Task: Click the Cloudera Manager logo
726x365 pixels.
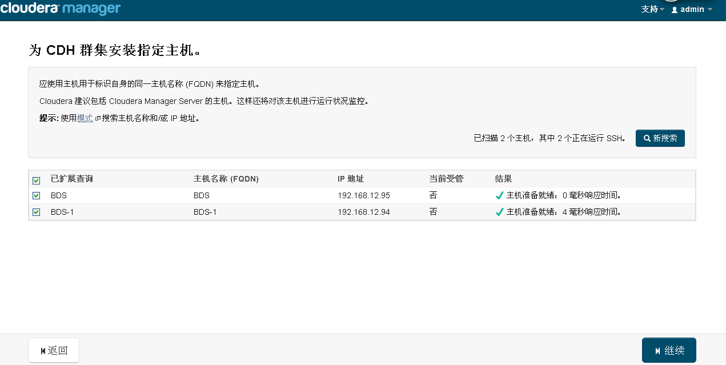Action: pyautogui.click(x=61, y=9)
